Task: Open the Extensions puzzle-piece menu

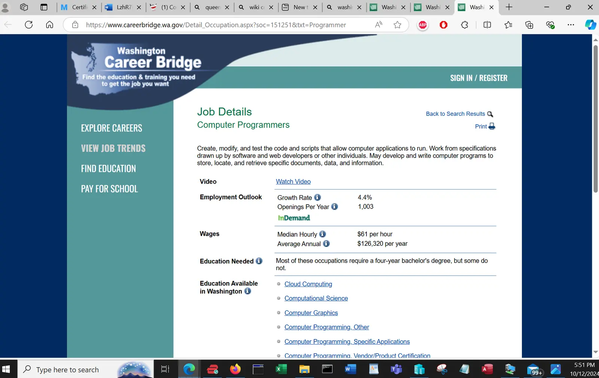Action: click(465, 25)
